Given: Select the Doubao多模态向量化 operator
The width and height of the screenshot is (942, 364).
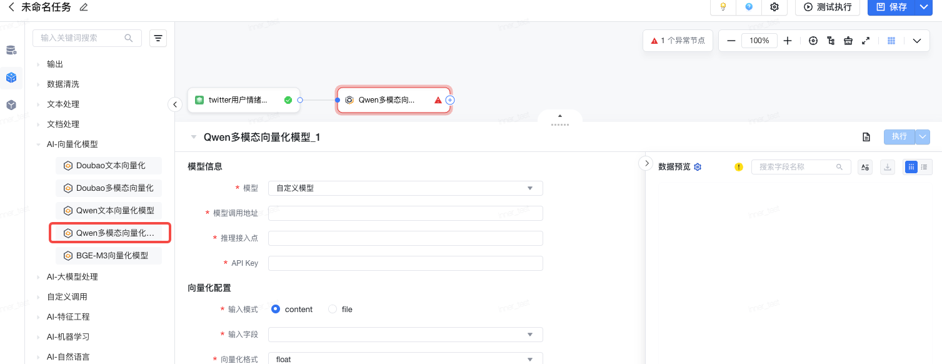Looking at the screenshot, I should pos(109,188).
